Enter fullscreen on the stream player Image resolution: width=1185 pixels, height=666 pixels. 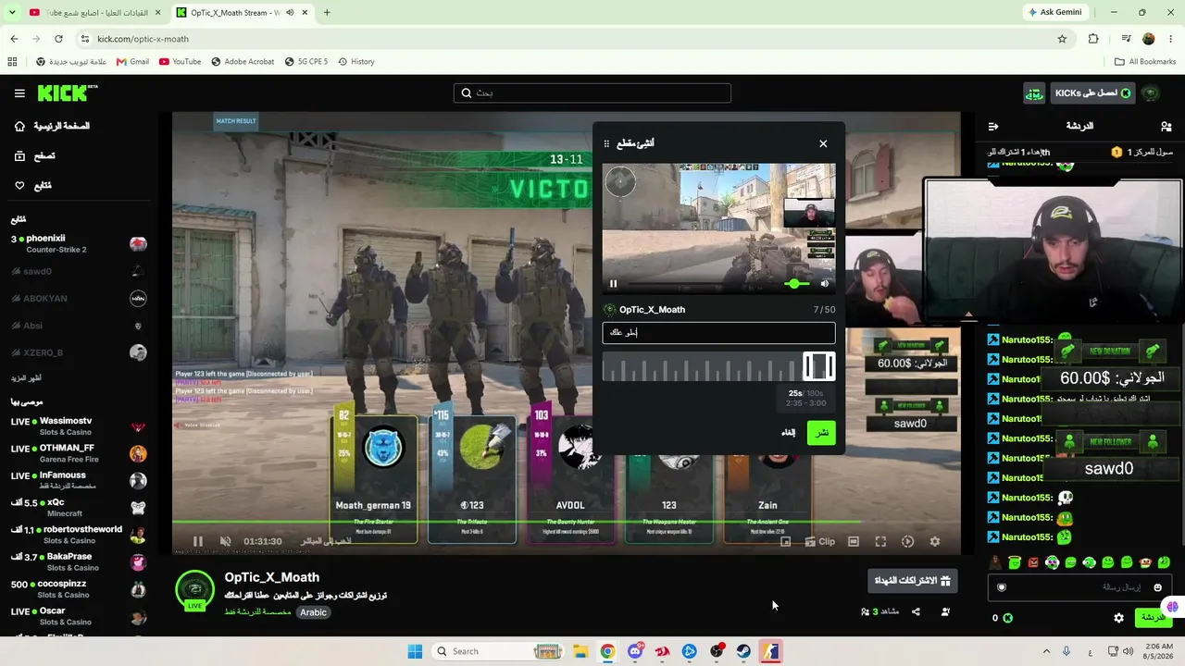[880, 542]
